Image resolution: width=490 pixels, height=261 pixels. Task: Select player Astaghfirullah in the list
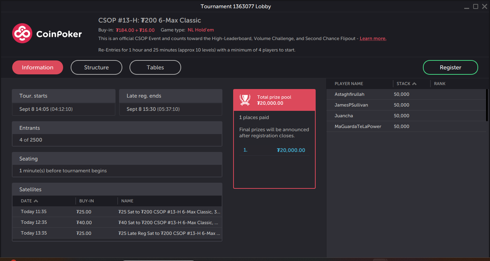349,94
